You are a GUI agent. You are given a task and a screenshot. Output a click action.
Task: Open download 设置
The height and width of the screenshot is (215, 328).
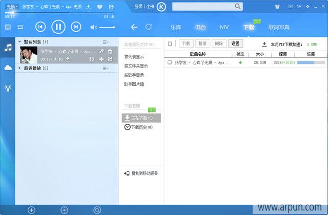[235, 44]
